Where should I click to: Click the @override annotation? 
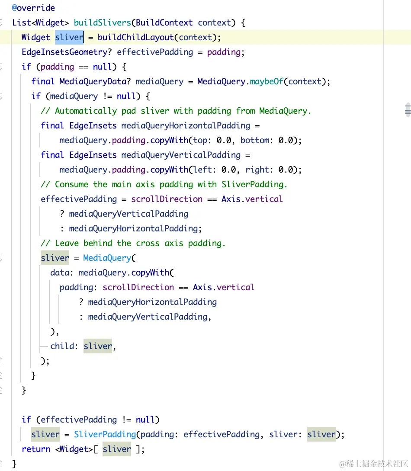(33, 8)
